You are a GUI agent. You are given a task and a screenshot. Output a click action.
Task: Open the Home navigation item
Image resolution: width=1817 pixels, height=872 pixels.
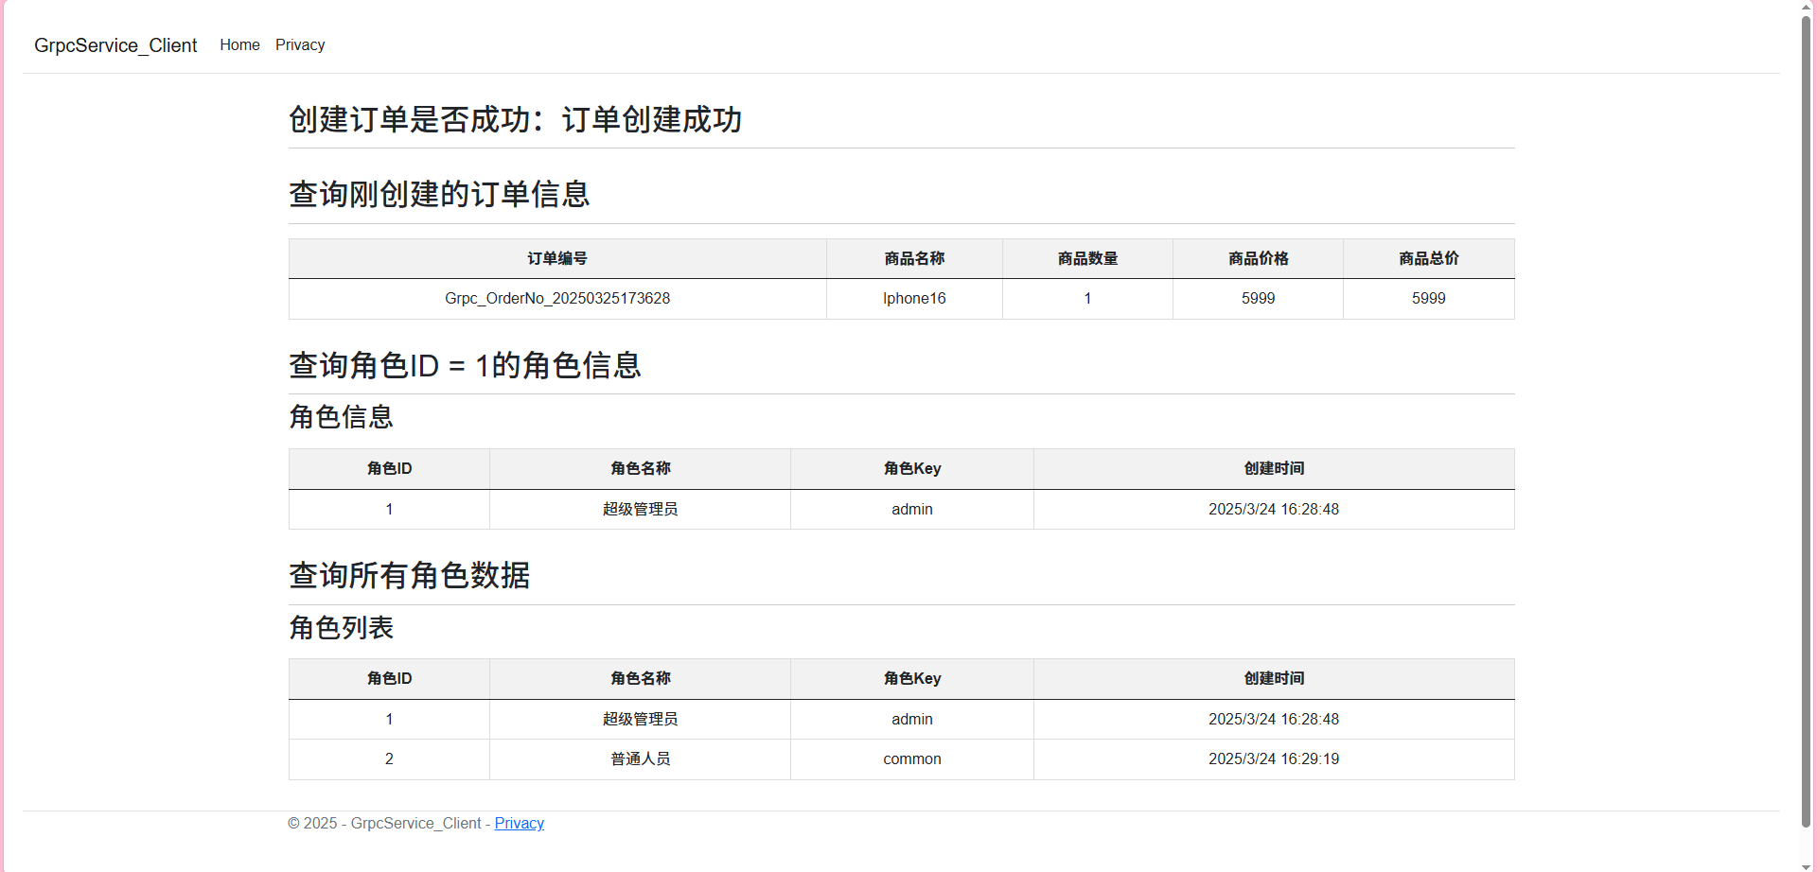pos(239,44)
